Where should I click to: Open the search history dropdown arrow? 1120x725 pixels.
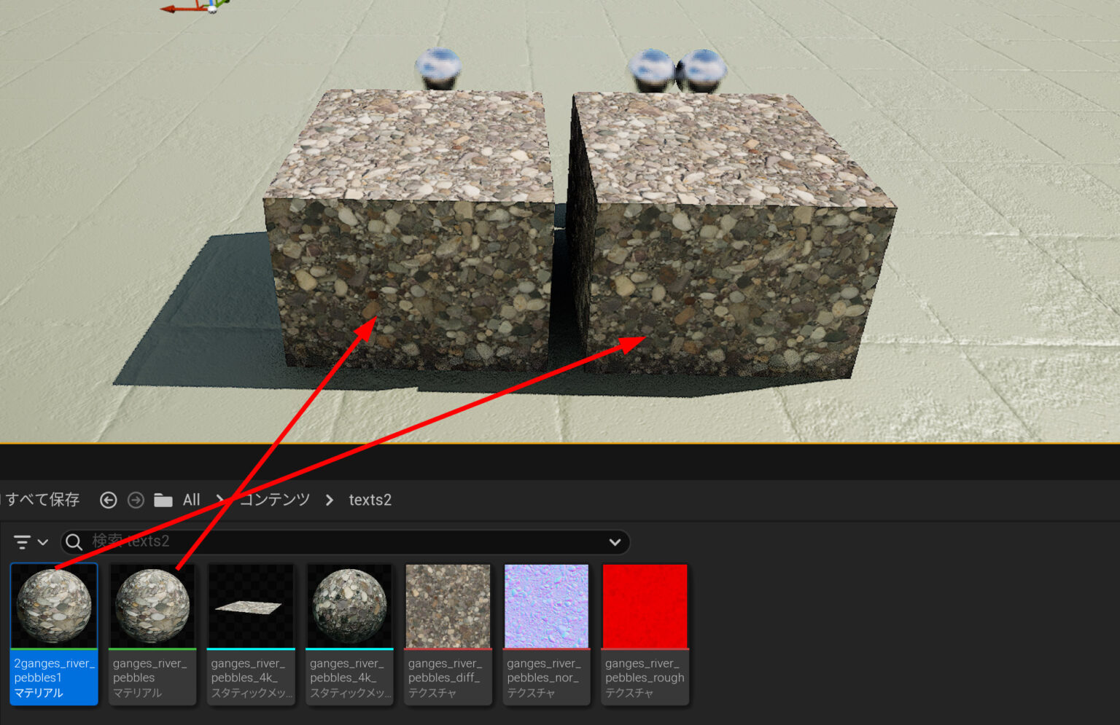click(615, 541)
